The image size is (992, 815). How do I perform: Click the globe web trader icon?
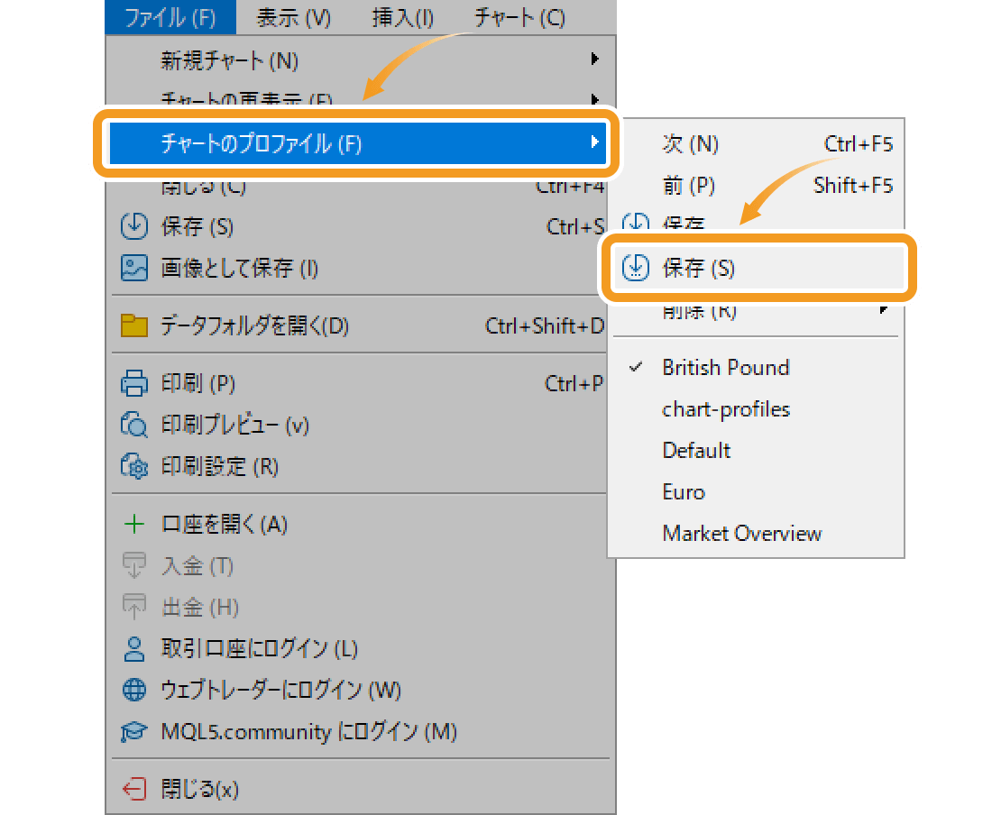134,690
